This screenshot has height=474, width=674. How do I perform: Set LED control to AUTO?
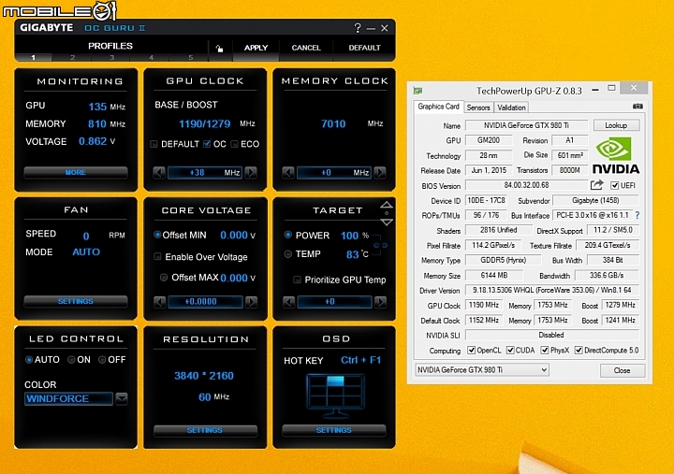pos(29,360)
